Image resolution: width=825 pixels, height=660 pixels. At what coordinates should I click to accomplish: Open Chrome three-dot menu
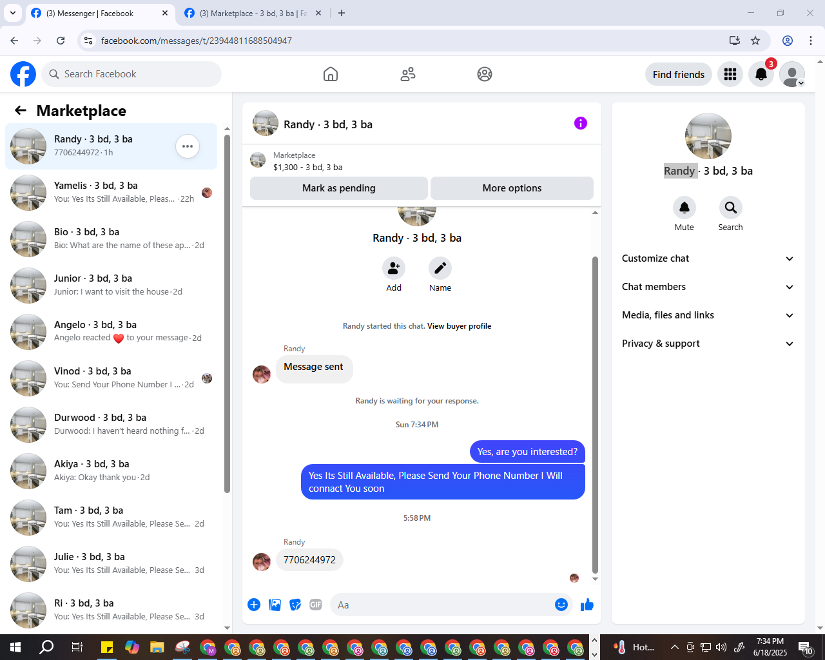pyautogui.click(x=811, y=41)
